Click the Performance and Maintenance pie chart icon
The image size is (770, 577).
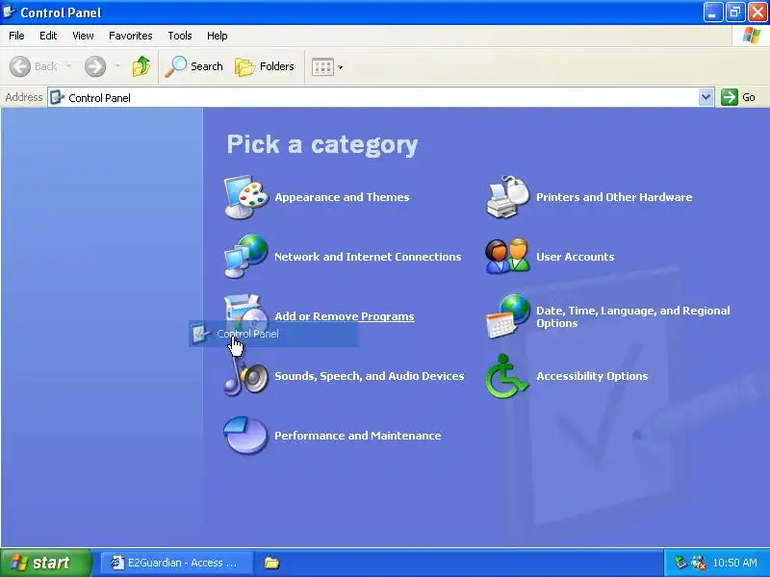point(246,436)
